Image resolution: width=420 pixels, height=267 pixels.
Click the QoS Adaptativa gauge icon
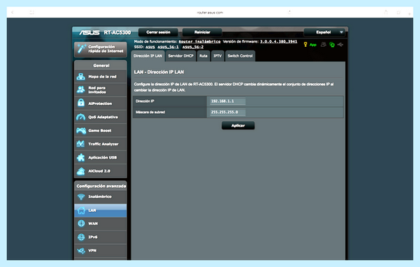pos(81,117)
